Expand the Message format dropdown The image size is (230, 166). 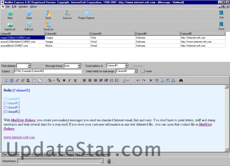click(x=79, y=66)
